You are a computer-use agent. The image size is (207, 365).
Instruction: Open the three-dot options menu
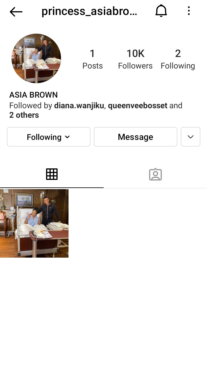(x=189, y=11)
